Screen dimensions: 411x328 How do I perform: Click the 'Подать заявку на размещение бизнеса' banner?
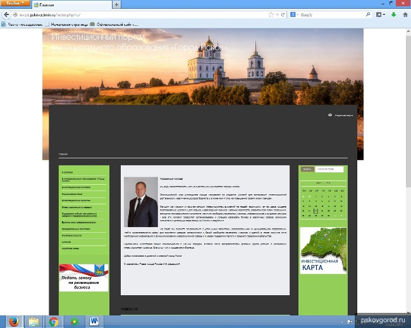83,278
